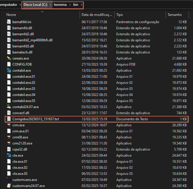The image size is (193, 189).
Task: Click type Arquivo FDB
Action: (126, 64)
